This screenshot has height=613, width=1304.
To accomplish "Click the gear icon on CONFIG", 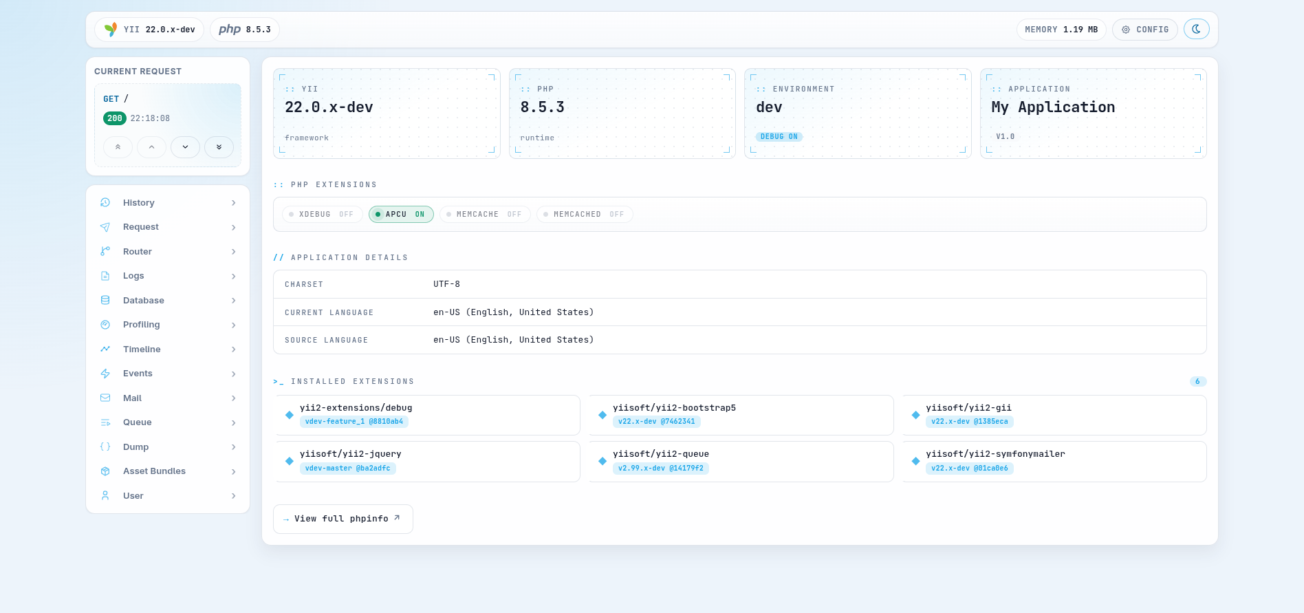I will 1126,30.
